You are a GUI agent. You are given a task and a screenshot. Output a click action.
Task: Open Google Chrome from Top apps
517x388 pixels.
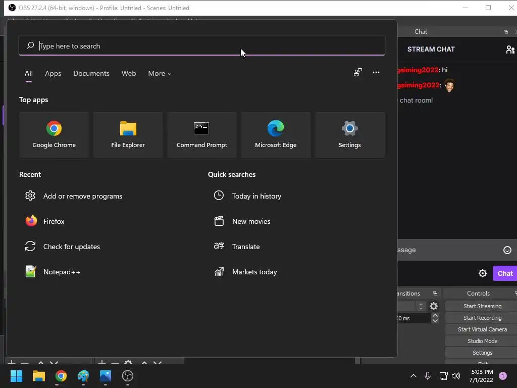54,135
